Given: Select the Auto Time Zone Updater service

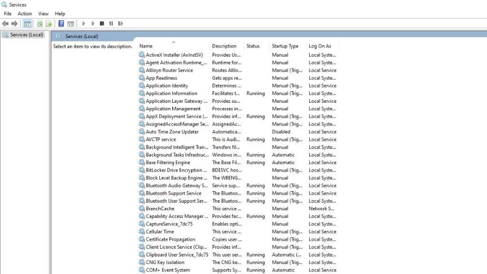Looking at the screenshot, I should coord(172,132).
